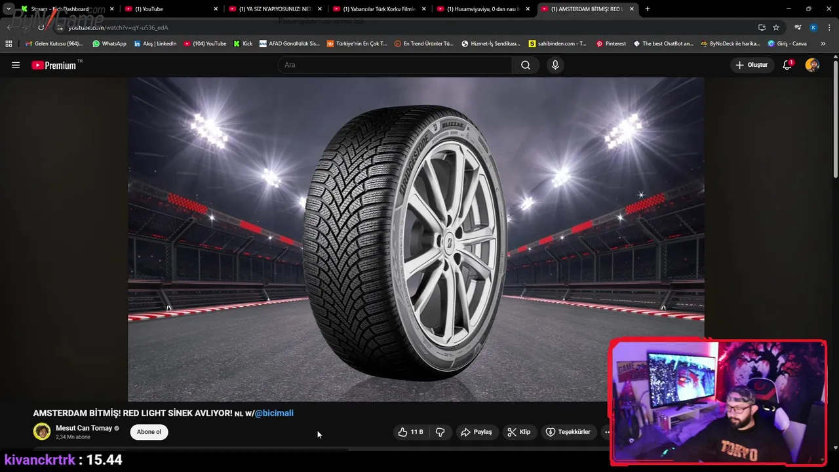This screenshot has width=839, height=472.
Task: Open AFAD Gönüllülük bookmark
Action: pyautogui.click(x=290, y=44)
